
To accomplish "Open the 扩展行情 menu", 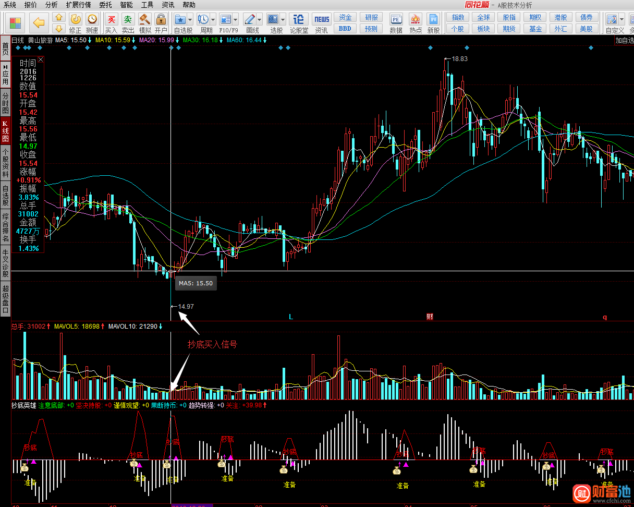I will pos(78,5).
